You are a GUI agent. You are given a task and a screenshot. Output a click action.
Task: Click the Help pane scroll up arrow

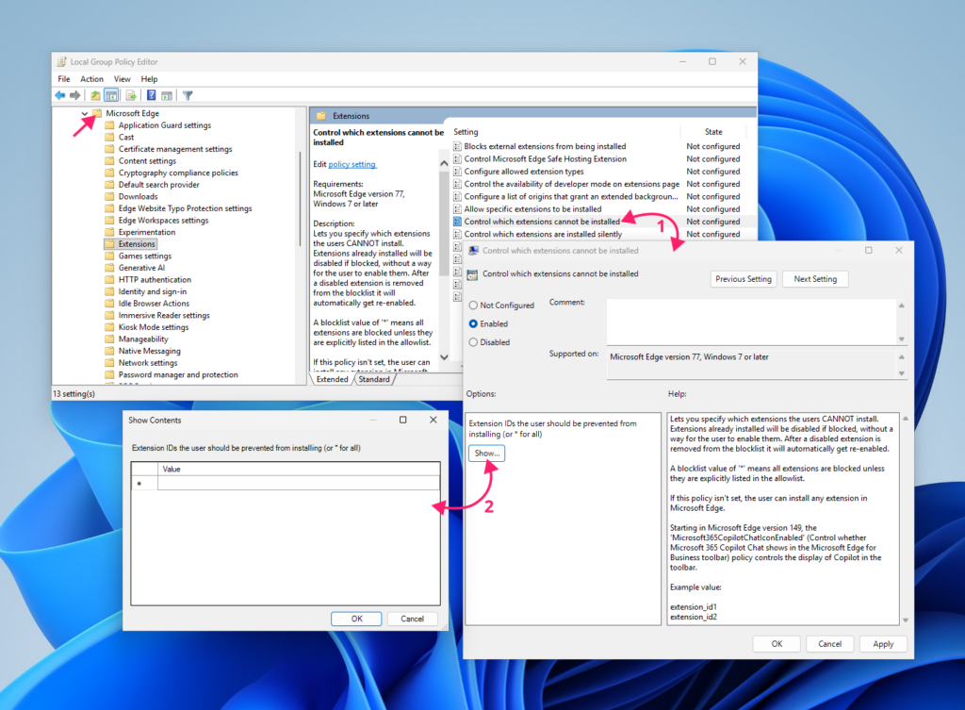pos(906,419)
